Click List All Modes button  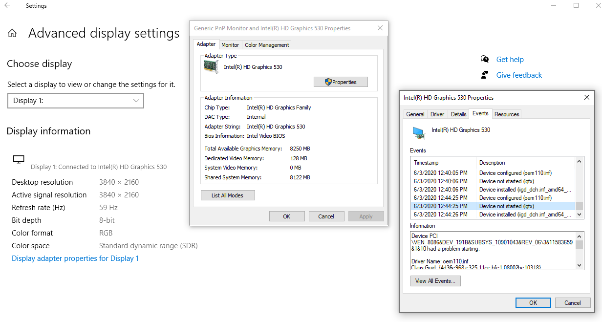tap(228, 195)
